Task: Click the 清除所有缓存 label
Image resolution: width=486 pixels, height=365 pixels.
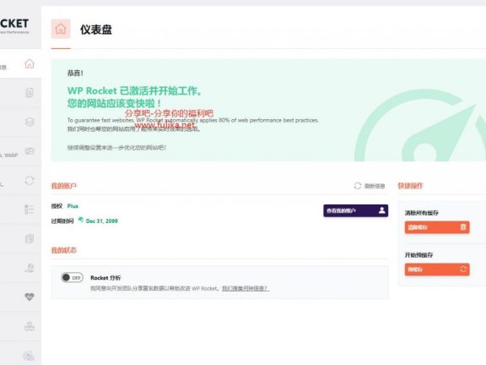Action: coord(422,213)
